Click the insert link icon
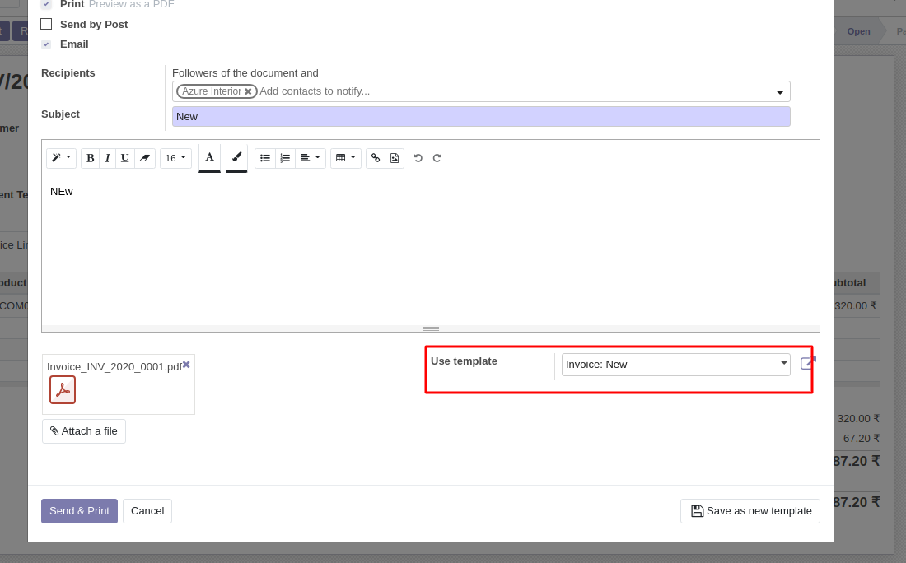 [x=376, y=158]
